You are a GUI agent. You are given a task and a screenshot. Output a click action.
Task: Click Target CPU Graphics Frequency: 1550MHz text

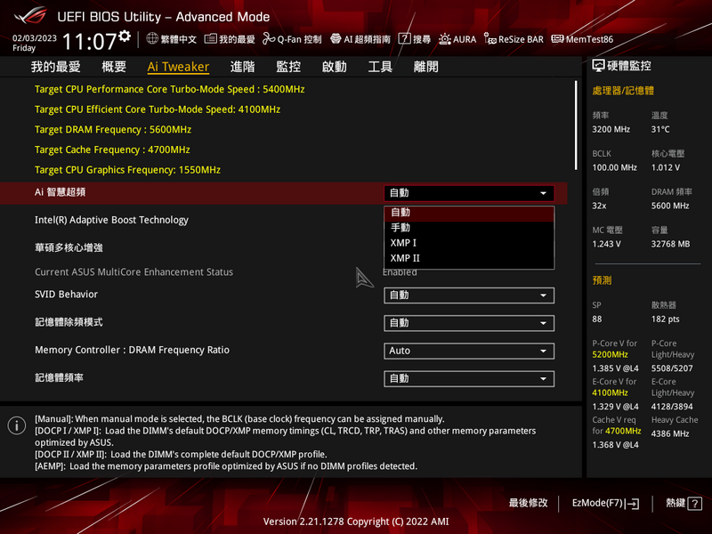point(127,170)
